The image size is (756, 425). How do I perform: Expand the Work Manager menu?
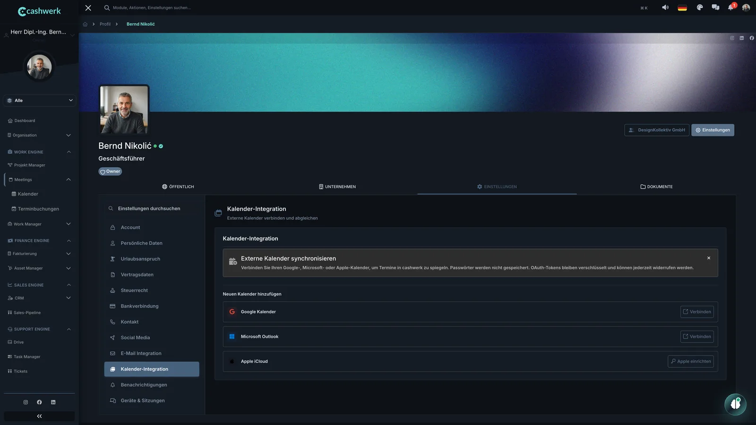coord(40,224)
